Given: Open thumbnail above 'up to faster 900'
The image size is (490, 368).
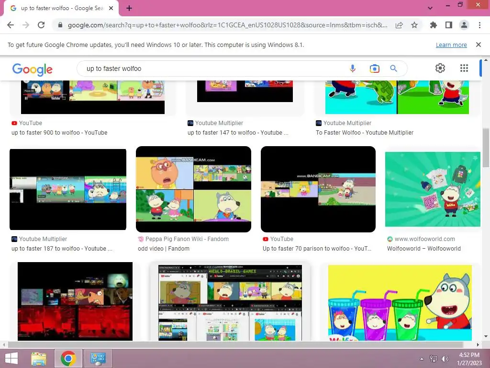Looking at the screenshot, I should (92, 97).
